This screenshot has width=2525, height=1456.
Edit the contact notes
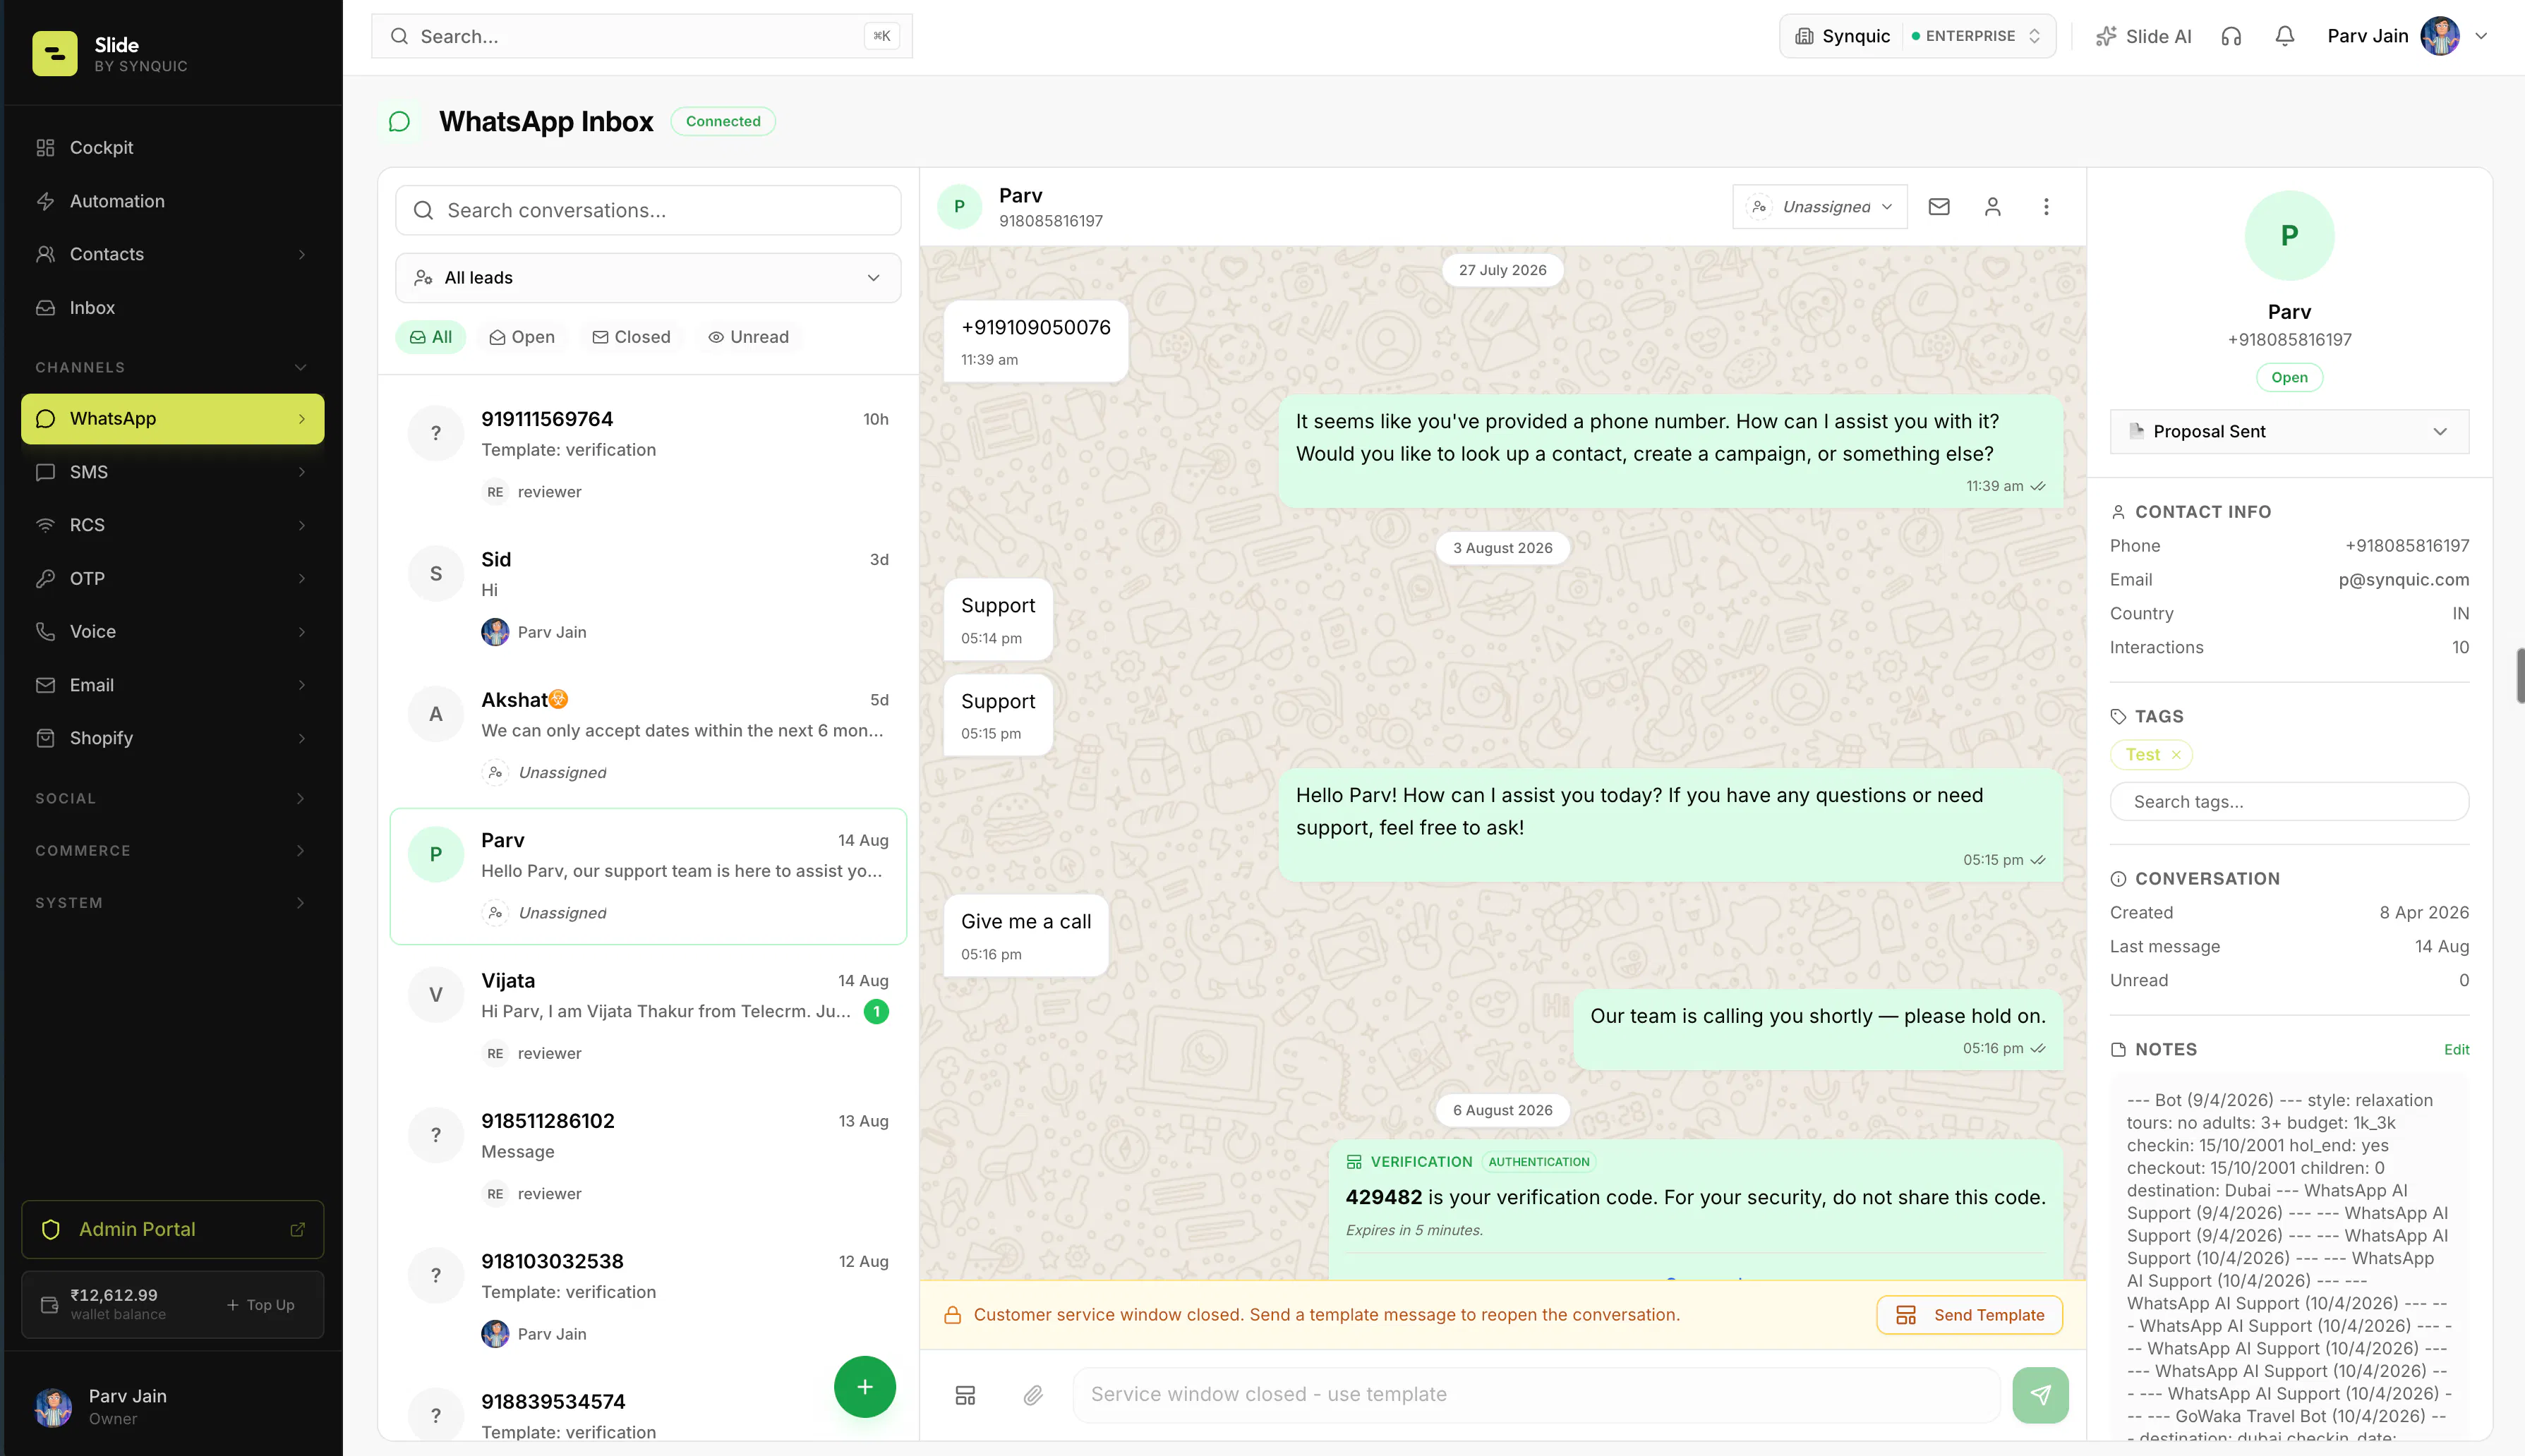click(2456, 1049)
